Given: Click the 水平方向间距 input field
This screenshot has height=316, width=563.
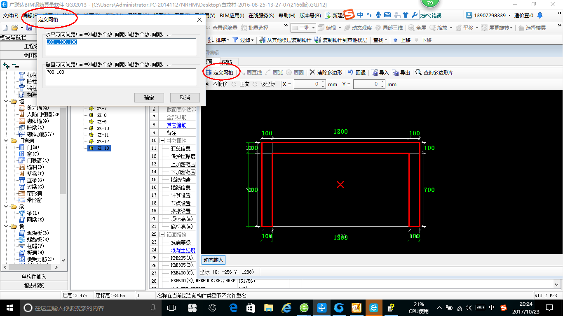Looking at the screenshot, I should coord(121,46).
